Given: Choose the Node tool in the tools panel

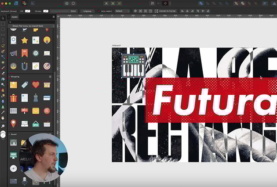Looking at the screenshot, I should (x=3, y=57).
